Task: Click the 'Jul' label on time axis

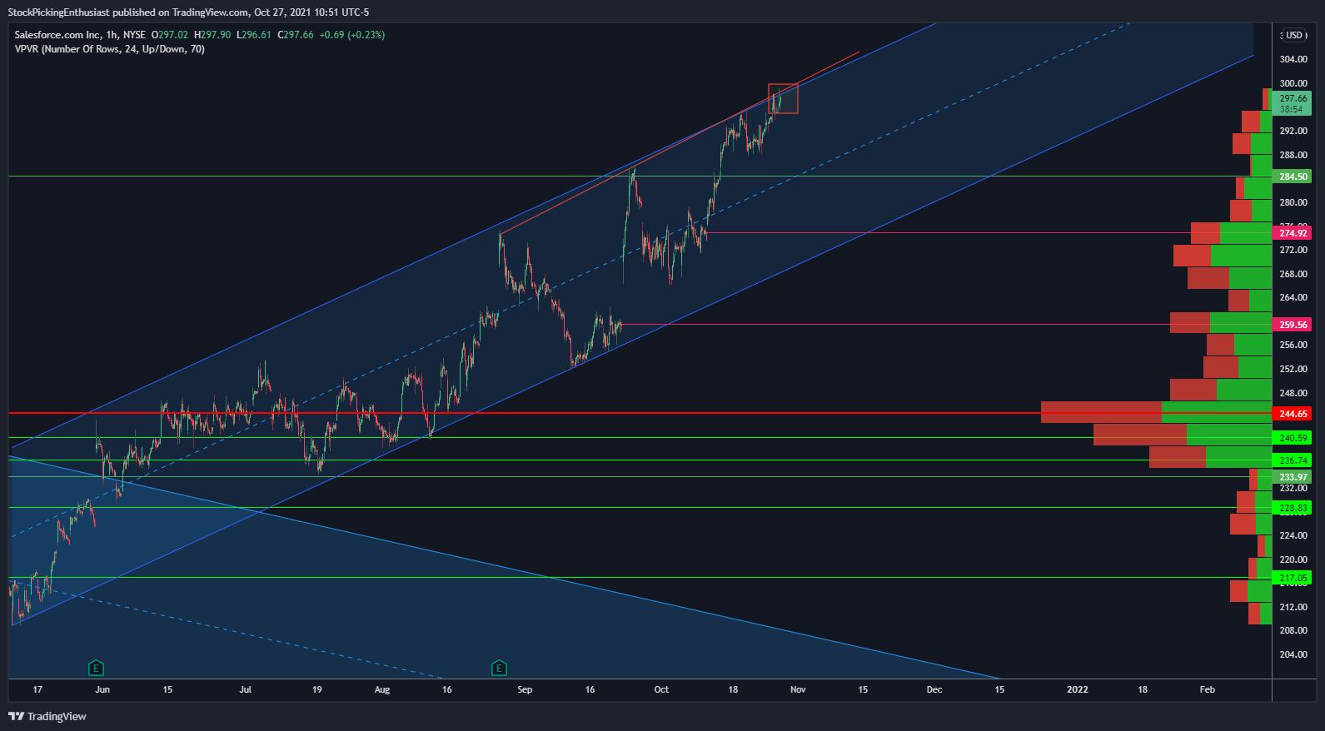Action: [246, 689]
